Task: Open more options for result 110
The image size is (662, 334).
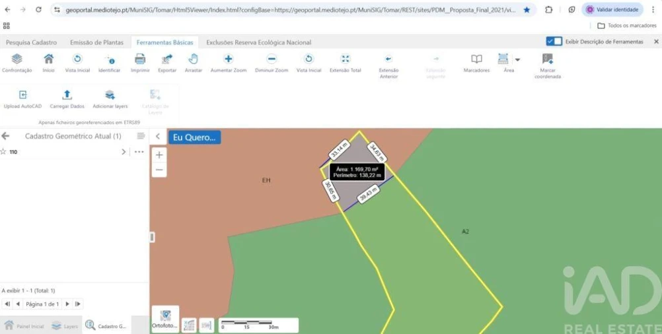Action: click(139, 152)
